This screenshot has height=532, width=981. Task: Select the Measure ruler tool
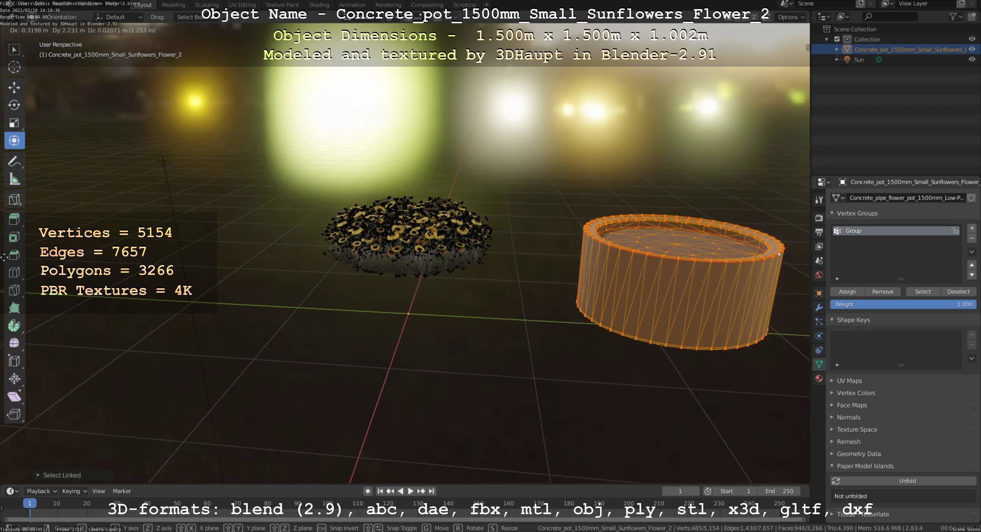[15, 179]
